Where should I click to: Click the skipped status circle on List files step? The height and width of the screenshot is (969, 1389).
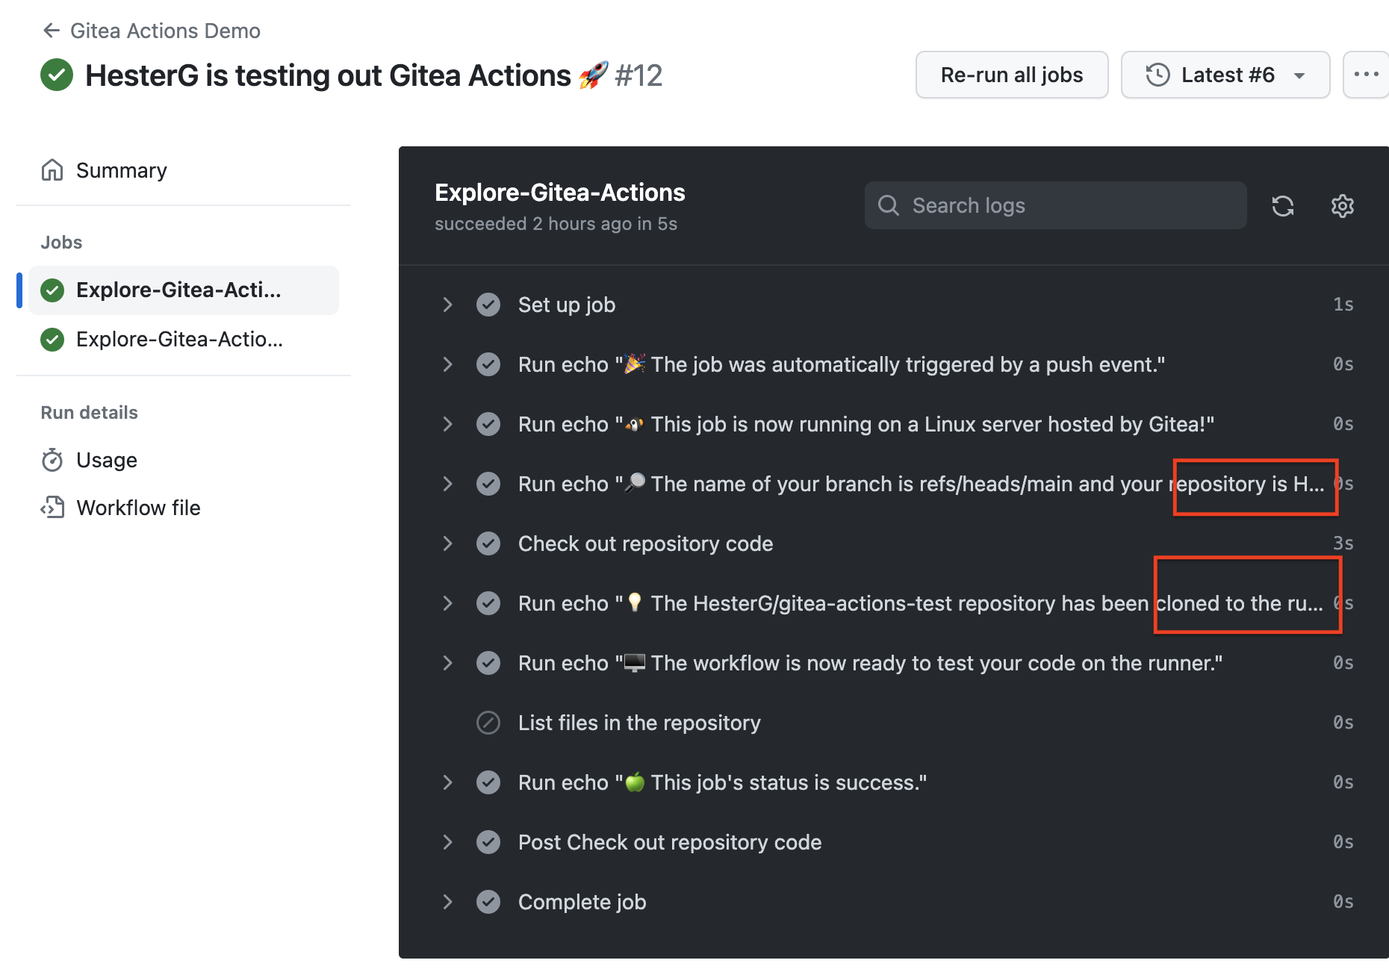tap(488, 723)
